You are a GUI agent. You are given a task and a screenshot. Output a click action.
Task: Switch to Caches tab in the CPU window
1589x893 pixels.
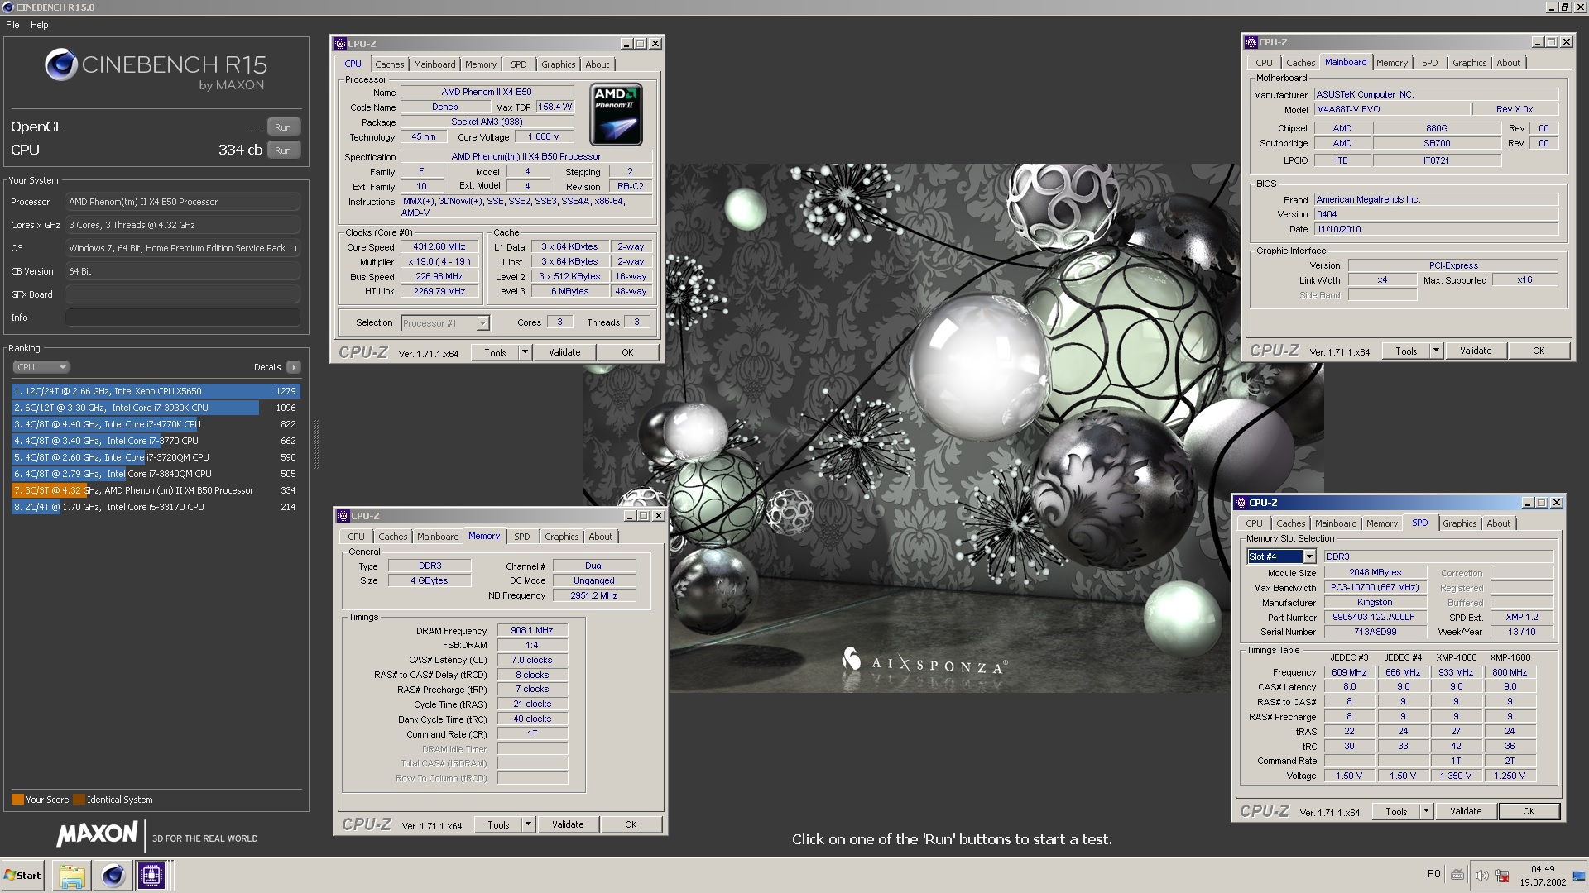click(x=390, y=64)
